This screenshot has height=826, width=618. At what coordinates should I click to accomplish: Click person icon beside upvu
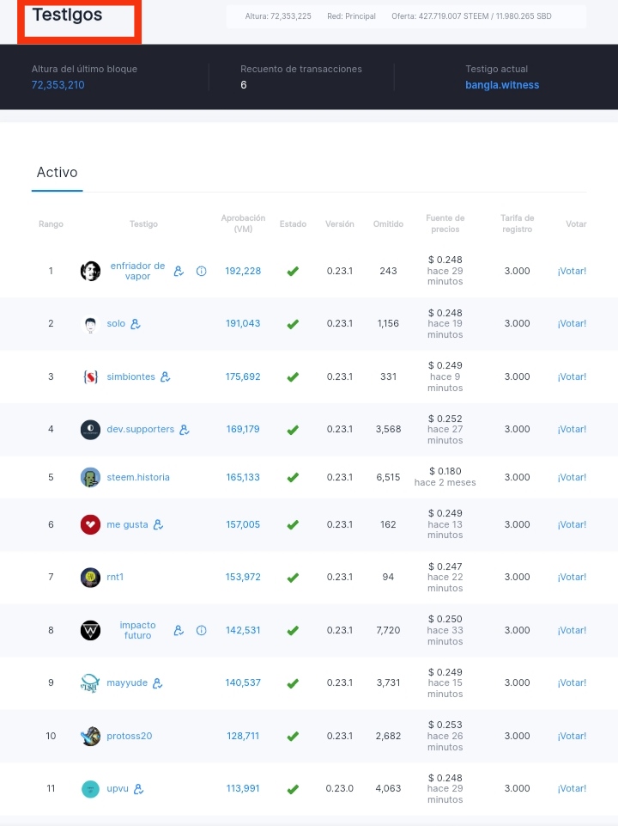[x=138, y=788]
